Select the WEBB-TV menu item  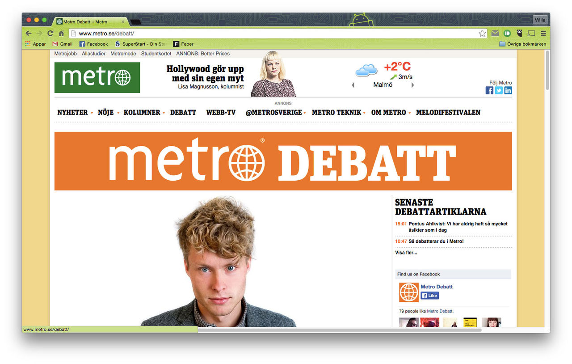tap(221, 113)
